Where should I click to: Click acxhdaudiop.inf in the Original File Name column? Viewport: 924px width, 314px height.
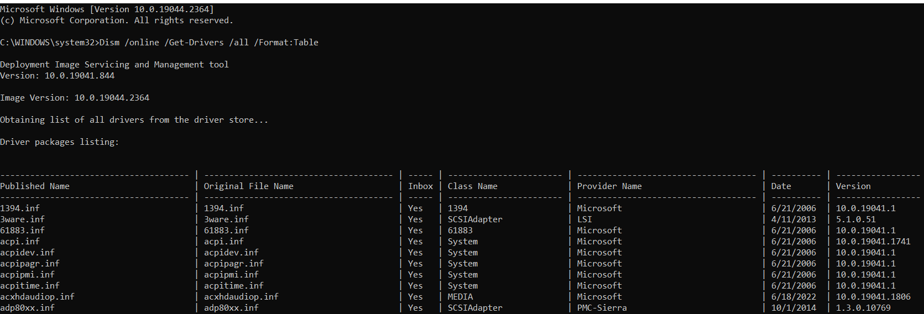tap(241, 297)
